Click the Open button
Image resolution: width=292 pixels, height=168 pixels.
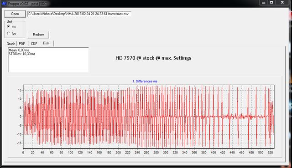(15, 14)
